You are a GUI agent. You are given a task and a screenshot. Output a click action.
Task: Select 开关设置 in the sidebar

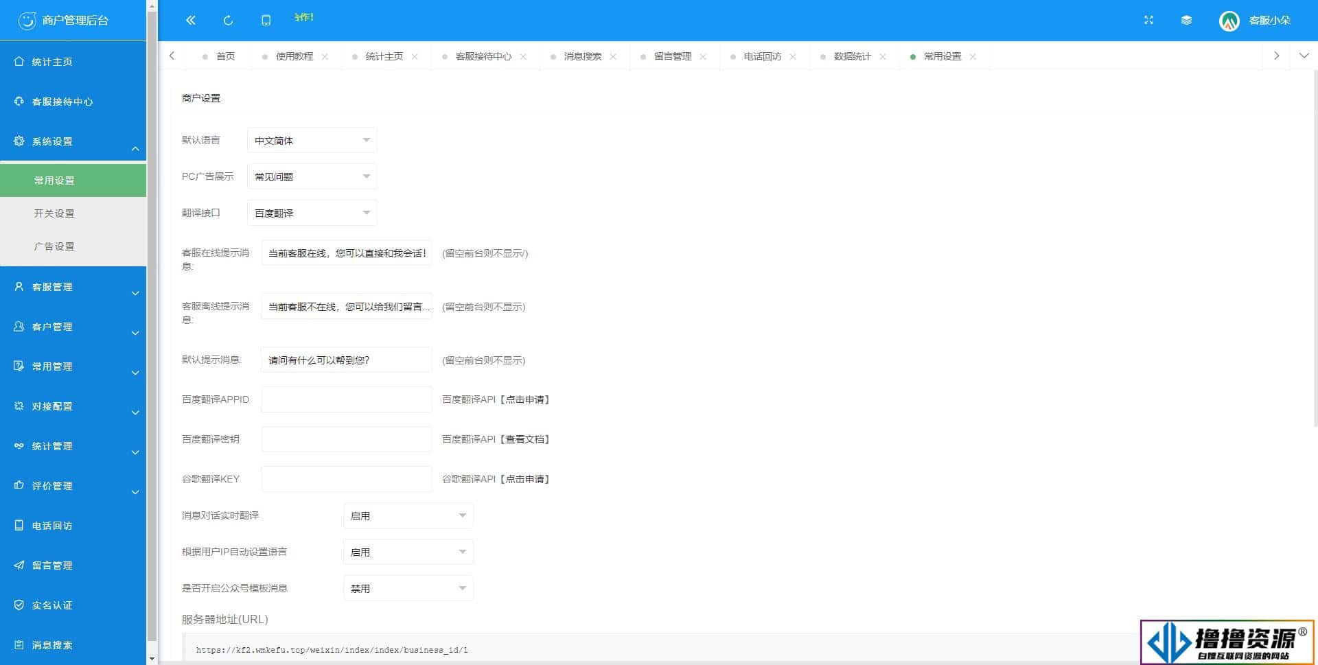pyautogui.click(x=73, y=213)
